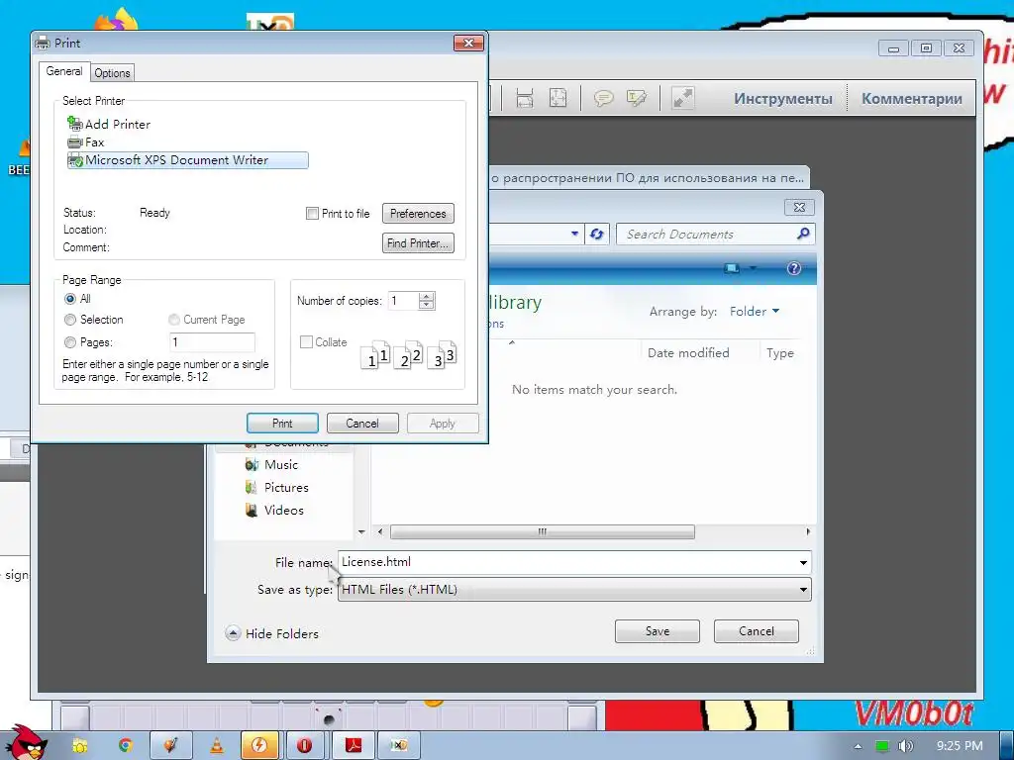This screenshot has width=1014, height=760.
Task: Click the highlight text tool icon
Action: click(637, 98)
